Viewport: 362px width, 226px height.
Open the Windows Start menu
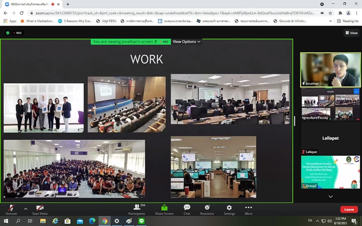click(6, 221)
